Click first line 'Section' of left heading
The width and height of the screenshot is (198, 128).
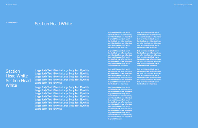click(x=13, y=71)
